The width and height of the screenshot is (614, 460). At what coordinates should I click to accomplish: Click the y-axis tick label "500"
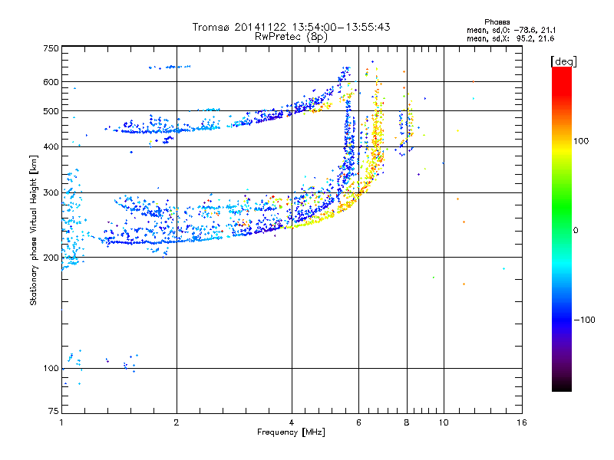pyautogui.click(x=51, y=111)
